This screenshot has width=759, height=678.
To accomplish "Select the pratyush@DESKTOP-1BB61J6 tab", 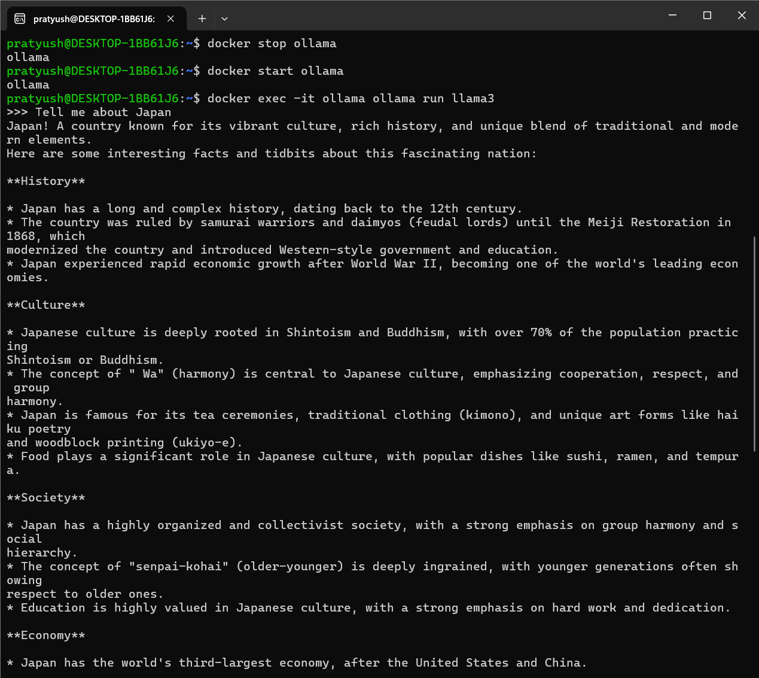I will click(x=96, y=19).
